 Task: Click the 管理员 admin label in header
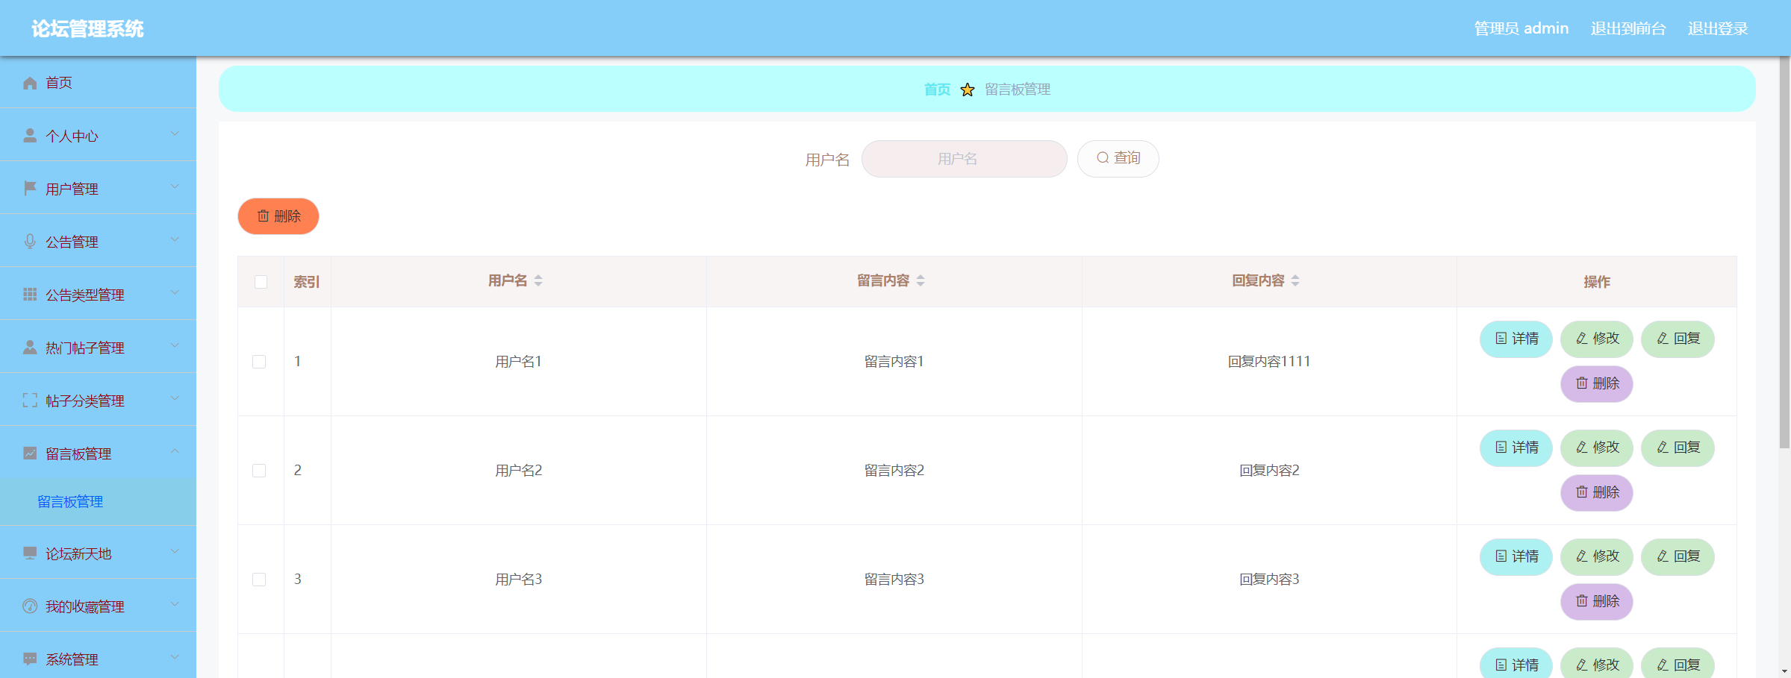coord(1521,29)
